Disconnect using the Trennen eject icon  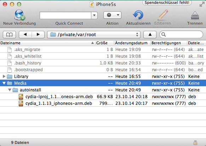coord(195,16)
